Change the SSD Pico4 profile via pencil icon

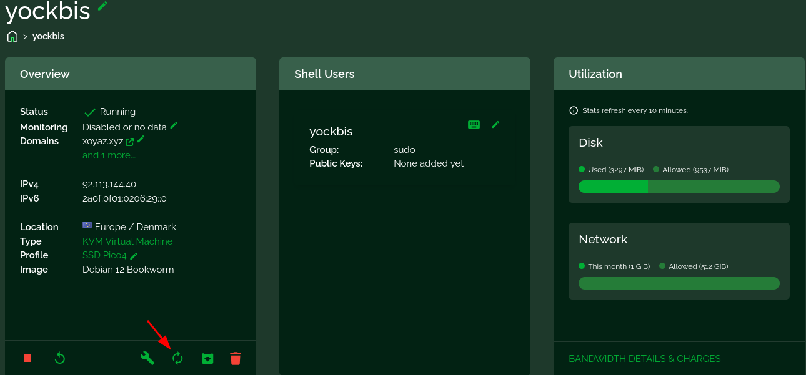pos(134,256)
